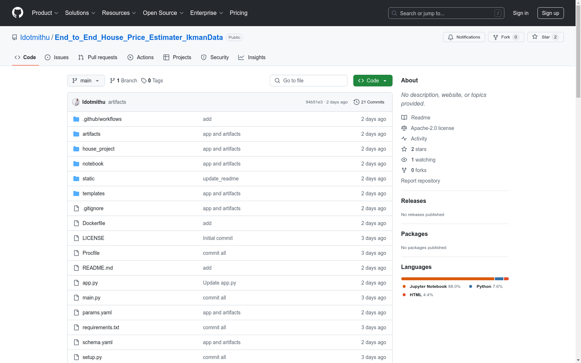The image size is (581, 363).
Task: Click the file icon for Dockerfile
Action: 76,223
